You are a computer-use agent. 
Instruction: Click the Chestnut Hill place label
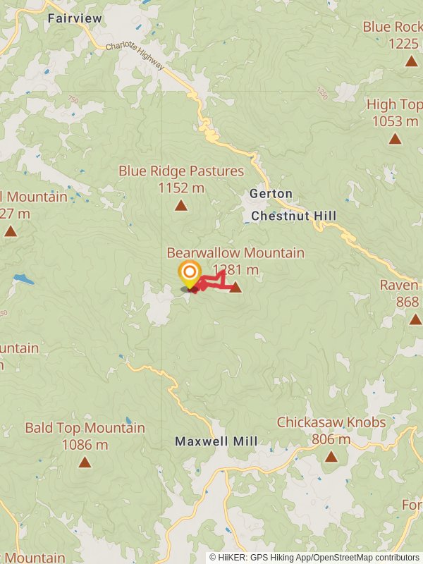pos(294,216)
